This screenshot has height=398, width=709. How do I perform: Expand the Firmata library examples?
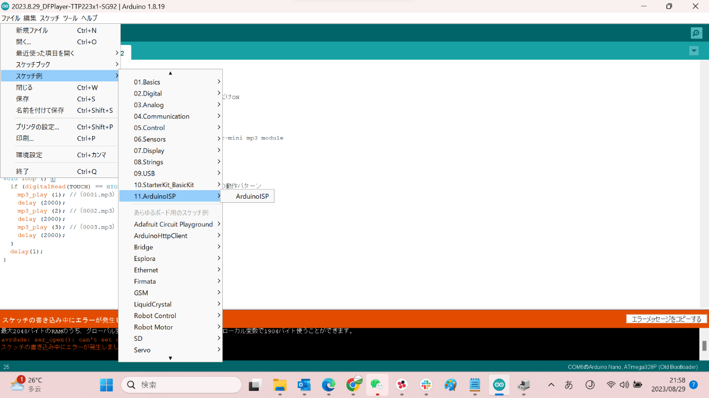pos(170,281)
